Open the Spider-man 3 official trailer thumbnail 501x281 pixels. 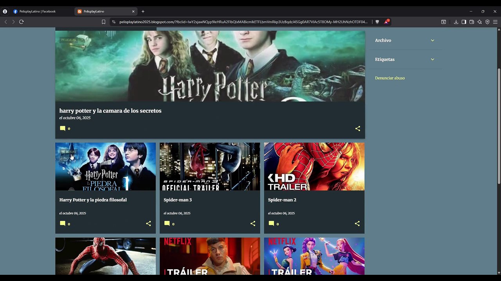tap(210, 167)
